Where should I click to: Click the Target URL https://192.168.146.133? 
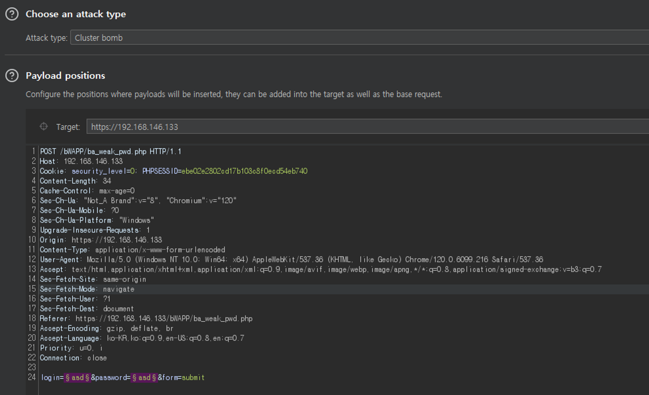pos(134,127)
